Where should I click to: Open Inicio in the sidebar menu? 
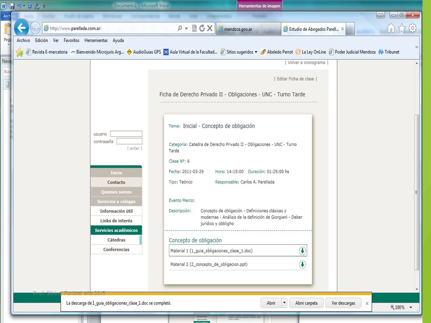(x=116, y=172)
